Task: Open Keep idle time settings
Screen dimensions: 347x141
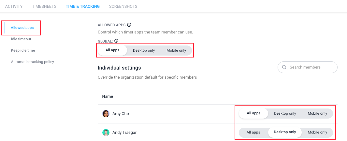Action: pyautogui.click(x=23, y=50)
